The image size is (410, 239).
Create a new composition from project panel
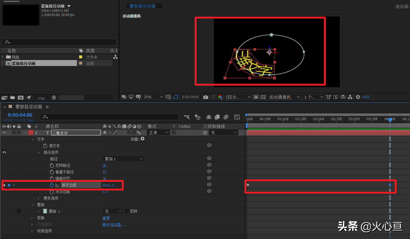click(21, 97)
